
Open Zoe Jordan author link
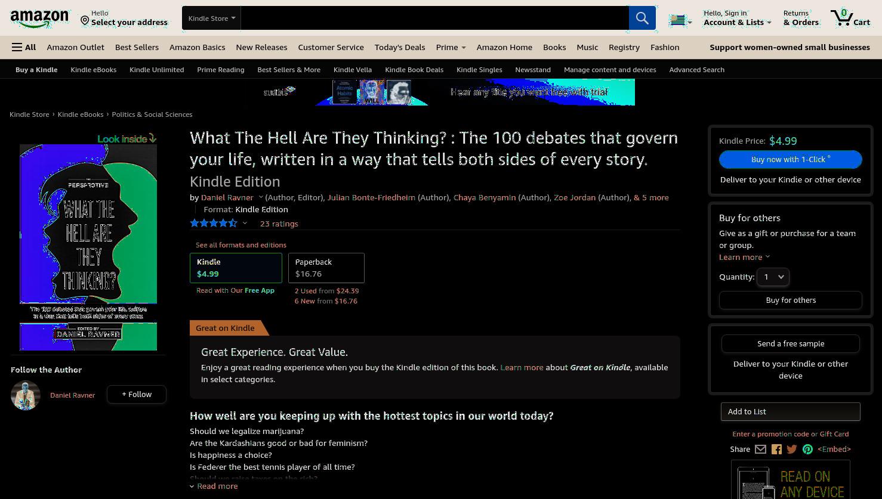pyautogui.click(x=575, y=197)
